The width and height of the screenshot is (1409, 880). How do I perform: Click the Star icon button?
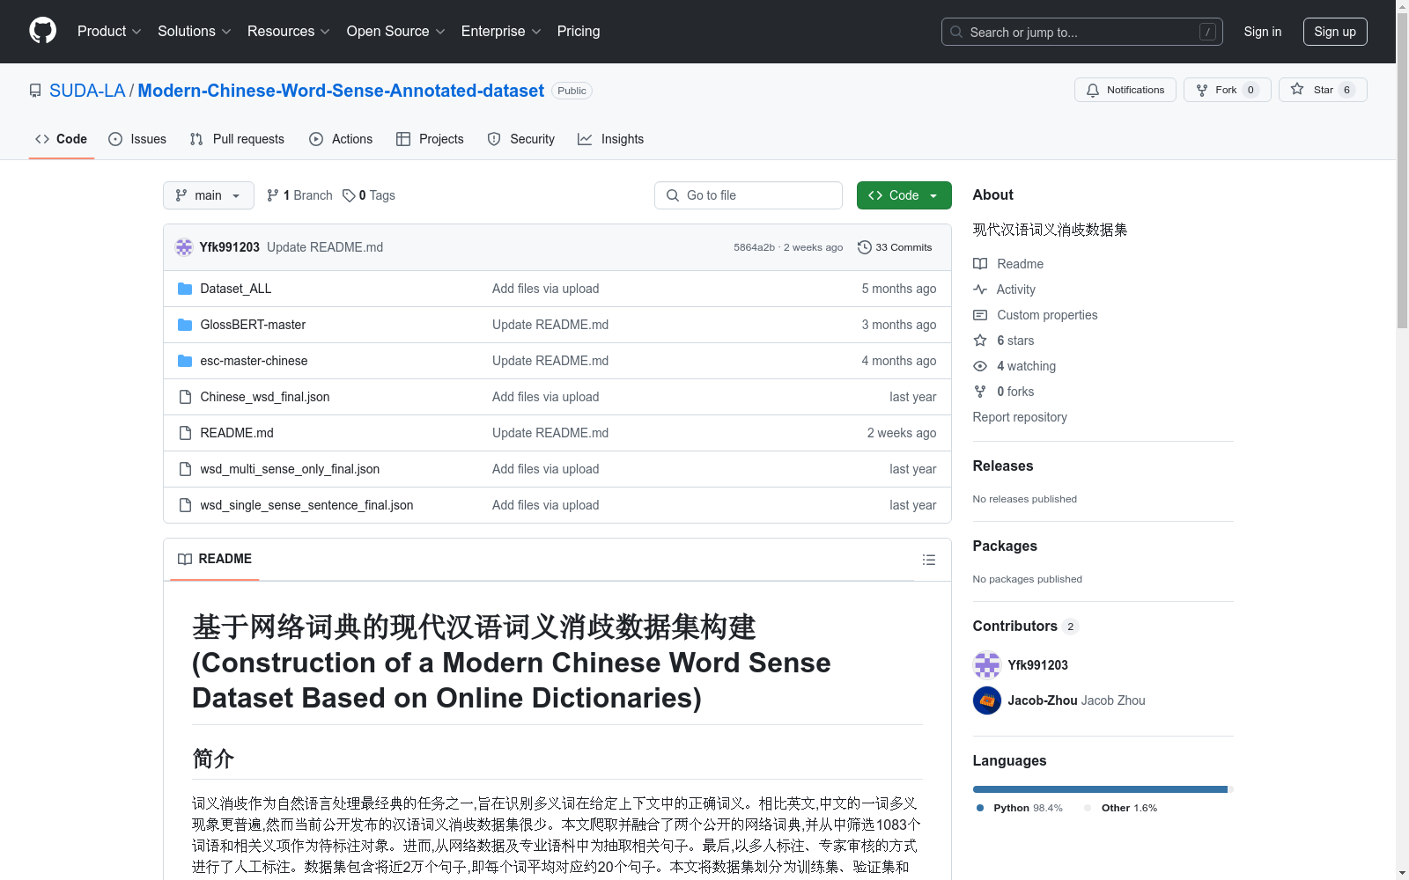tap(1297, 89)
